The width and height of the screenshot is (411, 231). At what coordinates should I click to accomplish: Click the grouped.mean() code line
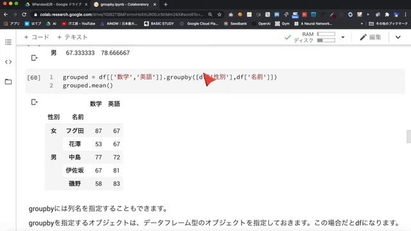point(88,85)
